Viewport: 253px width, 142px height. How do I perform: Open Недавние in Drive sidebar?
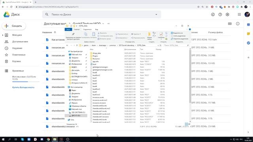[17, 48]
